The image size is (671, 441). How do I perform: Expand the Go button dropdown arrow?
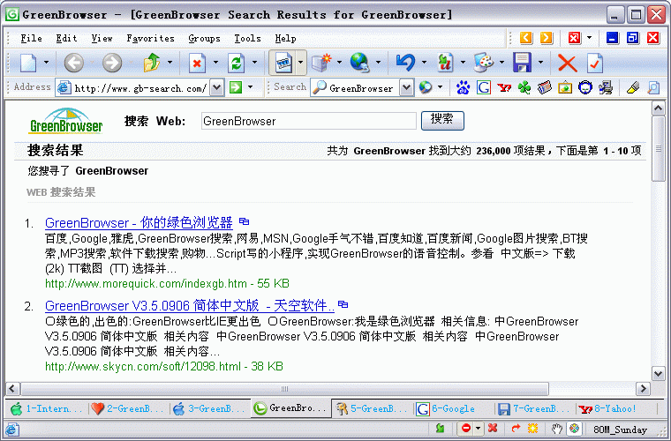pyautogui.click(x=251, y=87)
